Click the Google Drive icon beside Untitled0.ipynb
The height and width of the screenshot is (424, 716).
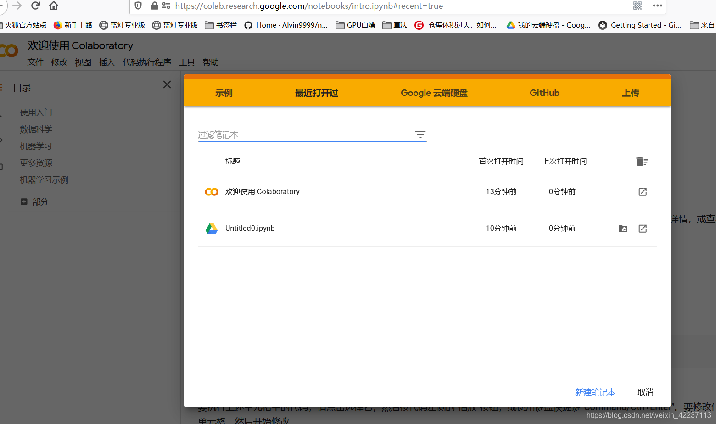tap(212, 229)
